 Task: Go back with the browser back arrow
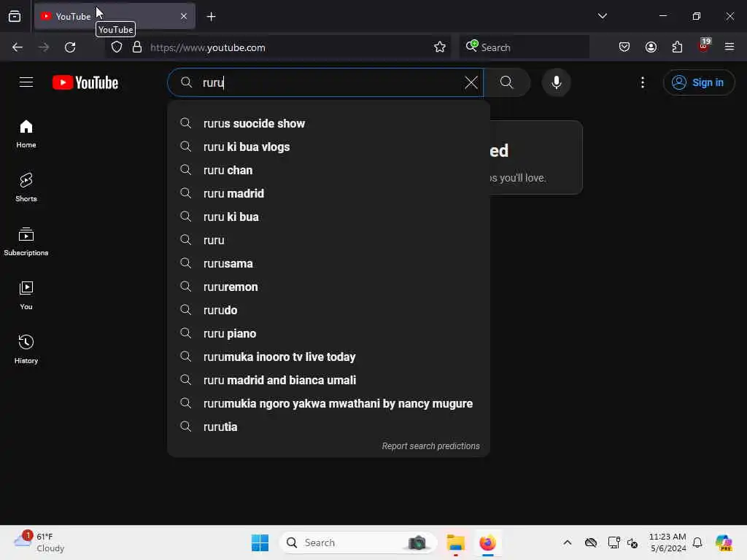[x=18, y=47]
